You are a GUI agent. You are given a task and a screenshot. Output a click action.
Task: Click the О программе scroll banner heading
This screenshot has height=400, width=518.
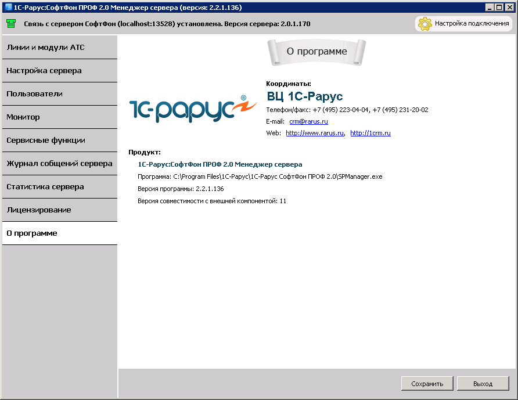[316, 52]
